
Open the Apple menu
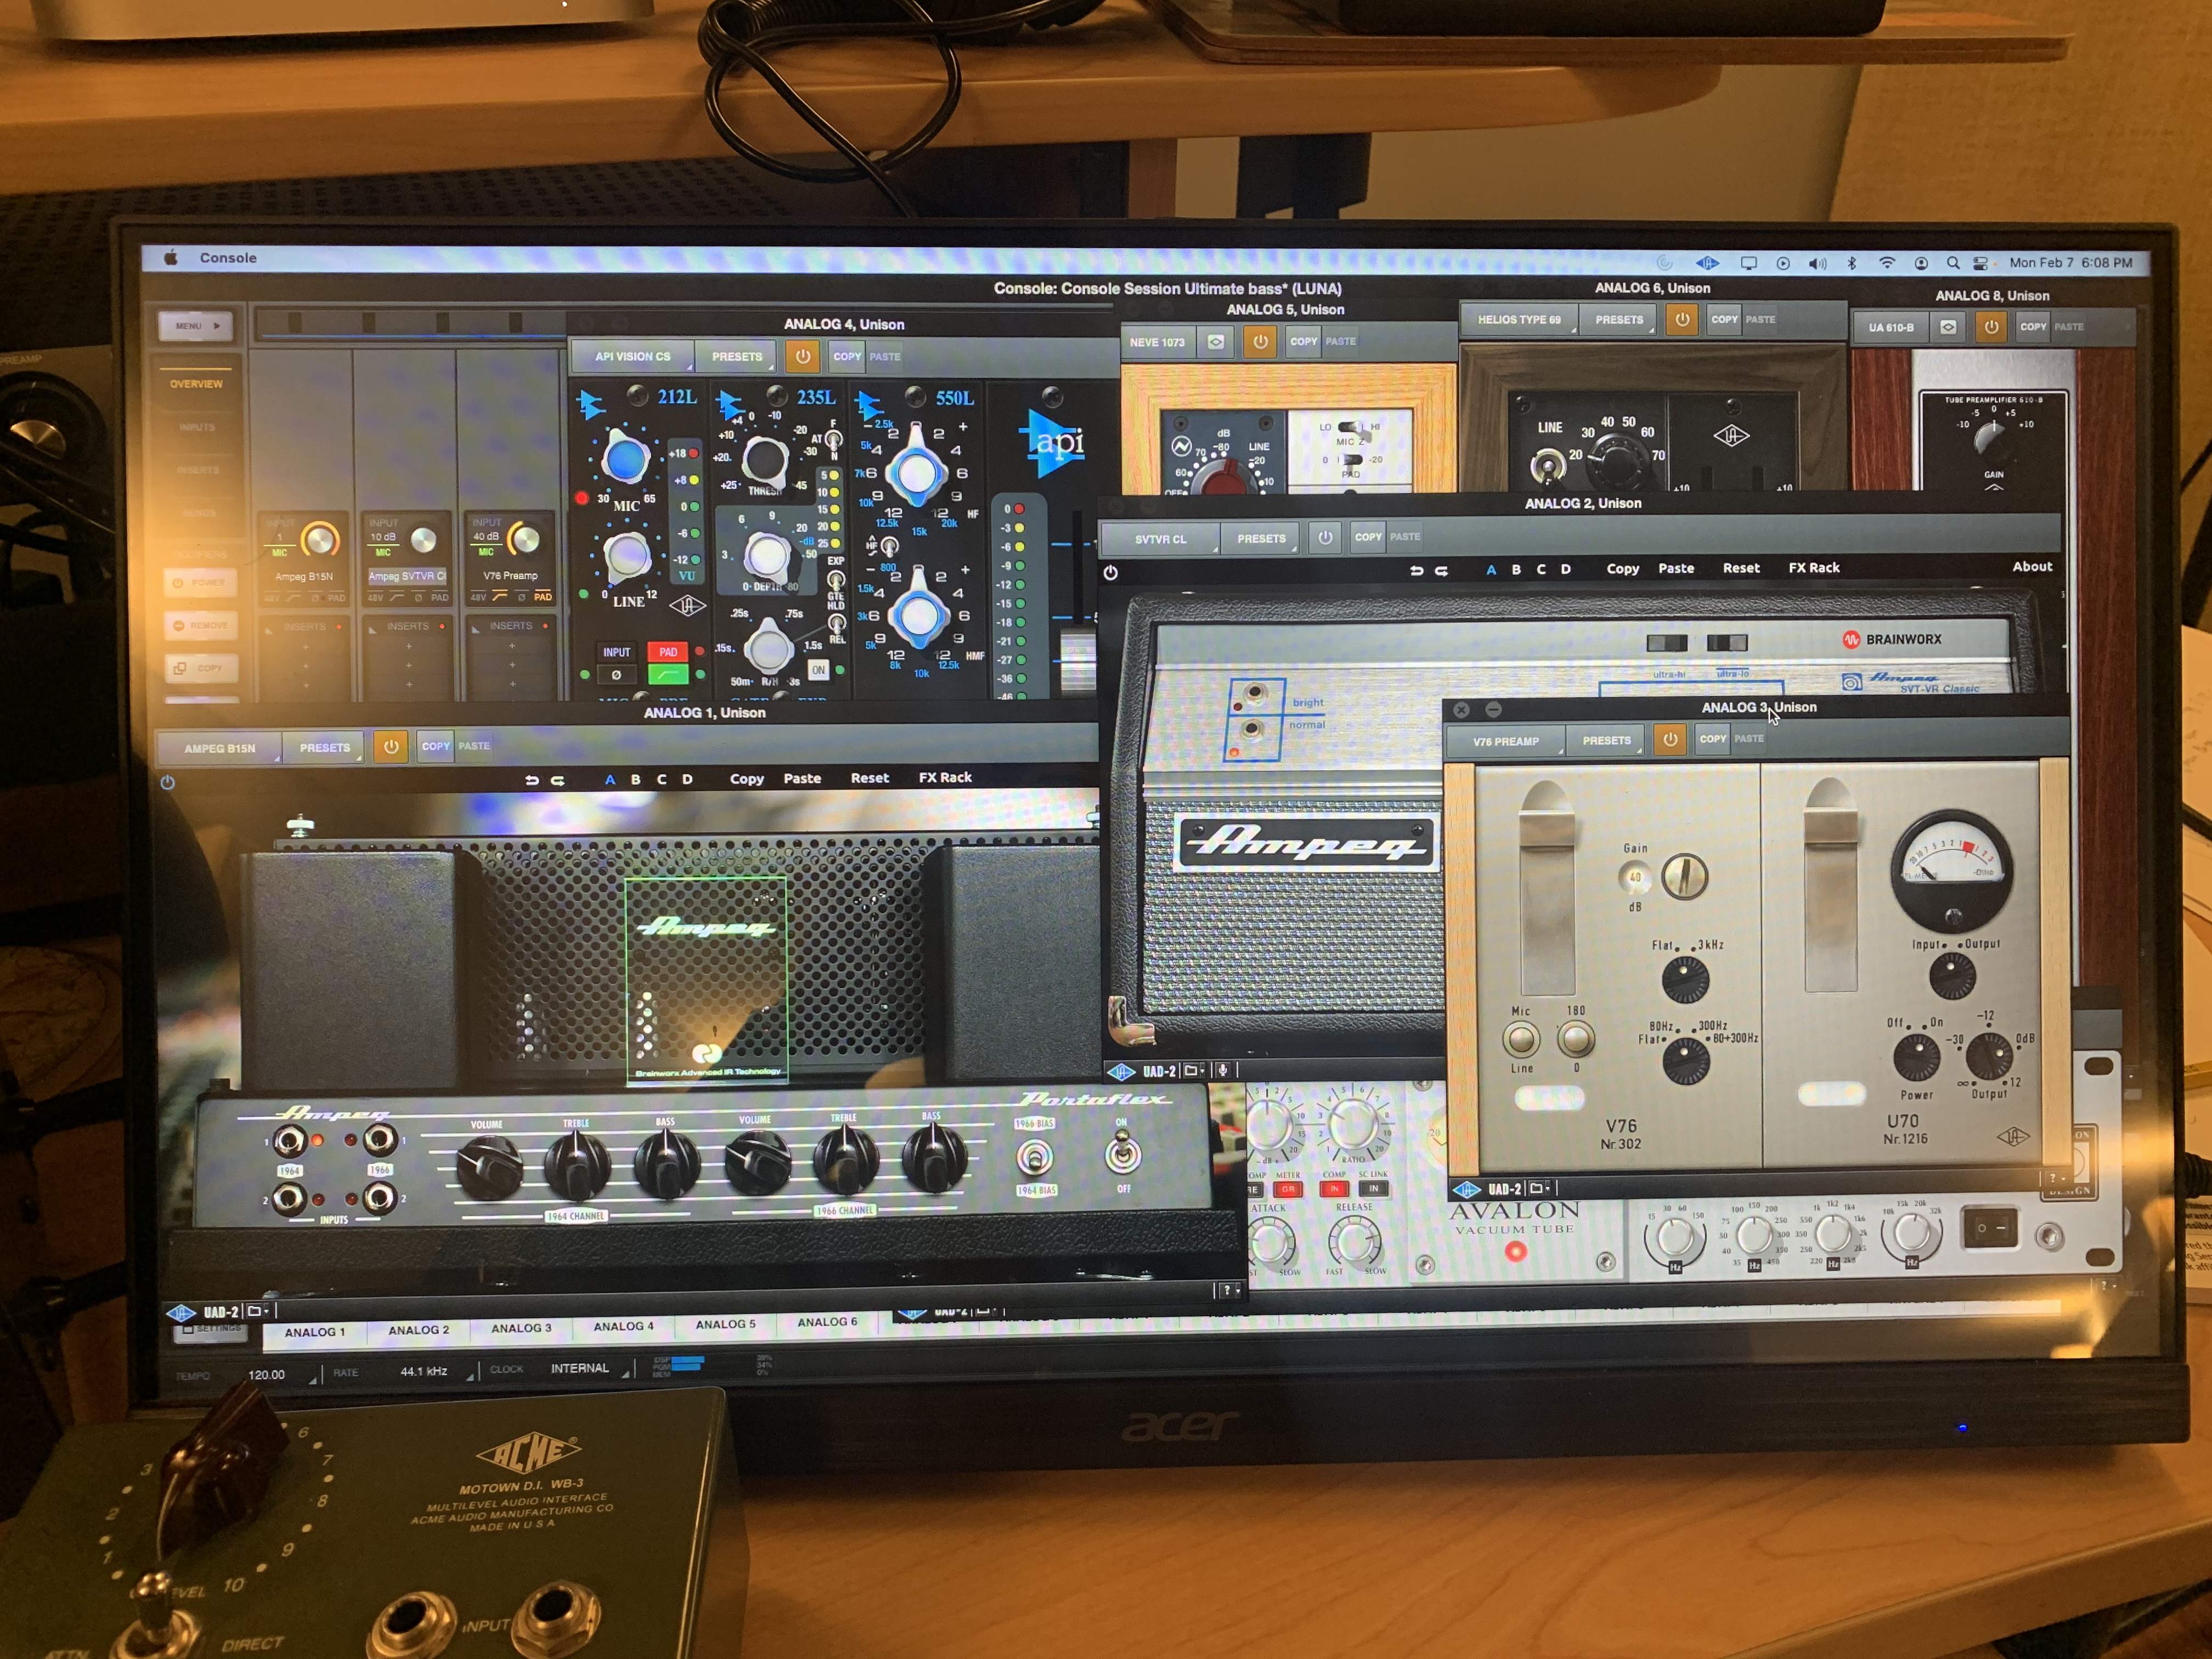[171, 258]
